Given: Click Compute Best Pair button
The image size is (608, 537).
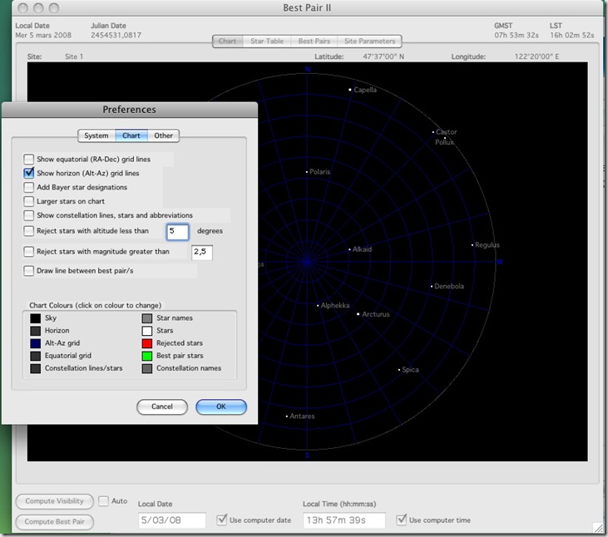Looking at the screenshot, I should [54, 522].
